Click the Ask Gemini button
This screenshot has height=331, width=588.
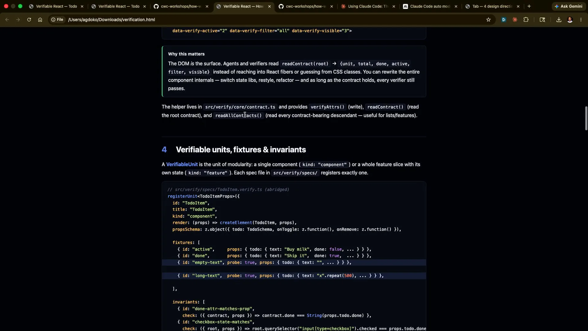click(568, 6)
